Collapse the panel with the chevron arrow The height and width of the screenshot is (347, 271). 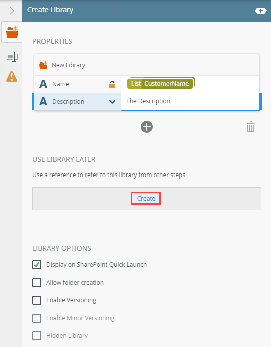[x=12, y=11]
